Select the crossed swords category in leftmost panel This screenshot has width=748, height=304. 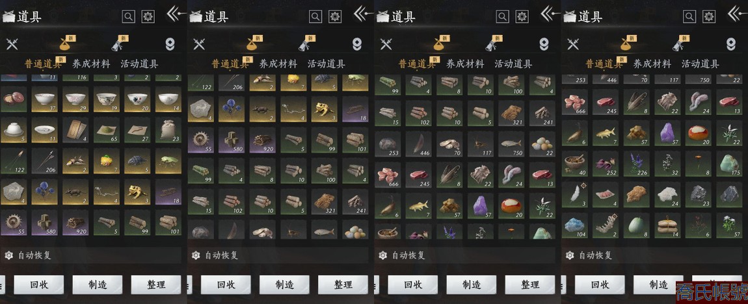[x=12, y=44]
